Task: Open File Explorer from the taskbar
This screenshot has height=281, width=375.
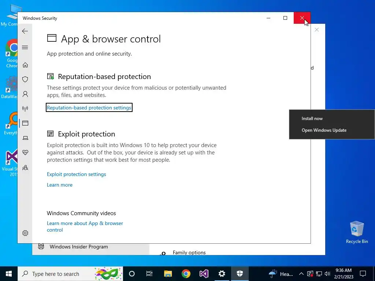Action: 168,274
